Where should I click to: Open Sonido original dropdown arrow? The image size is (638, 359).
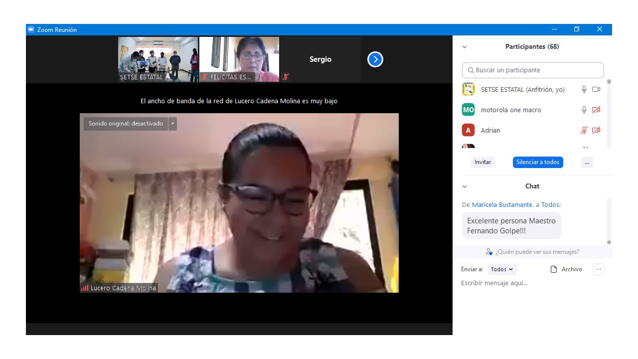172,124
